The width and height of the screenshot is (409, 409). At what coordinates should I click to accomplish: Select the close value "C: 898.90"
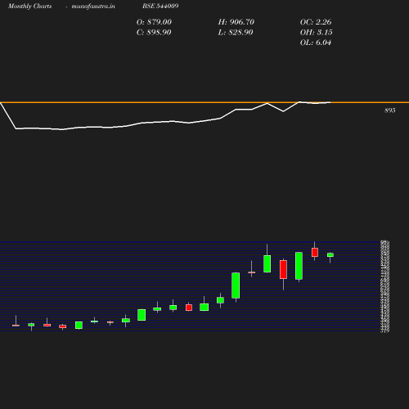[154, 33]
